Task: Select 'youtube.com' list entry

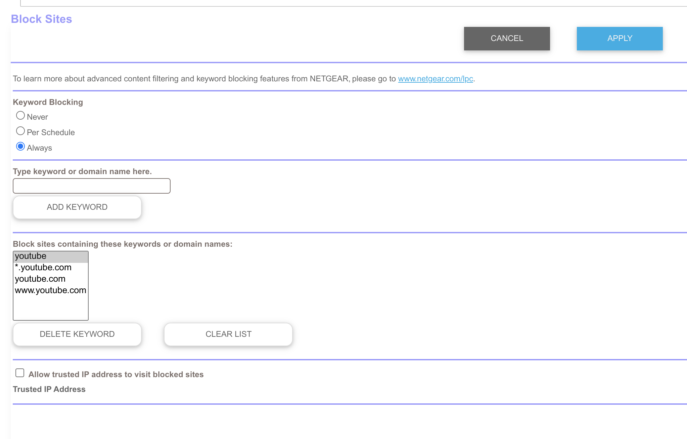Action: pos(50,279)
